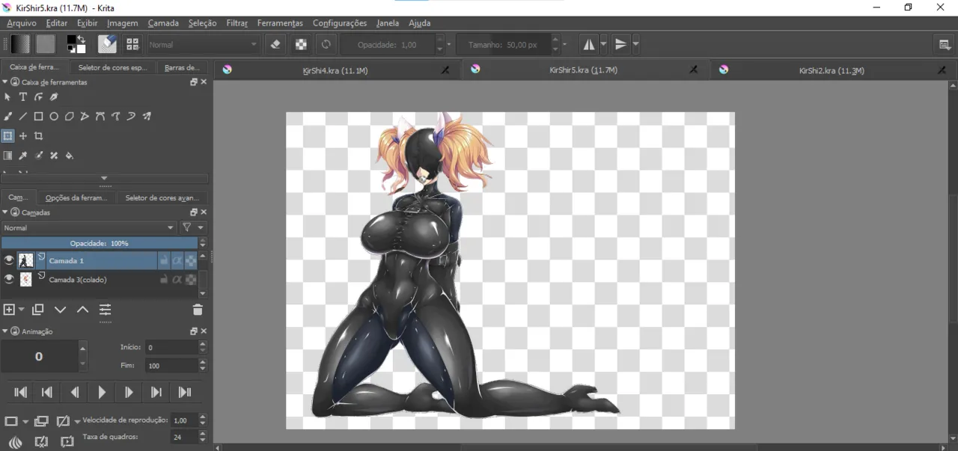Open the brush preset chooser
958x451 pixels.
(x=132, y=44)
